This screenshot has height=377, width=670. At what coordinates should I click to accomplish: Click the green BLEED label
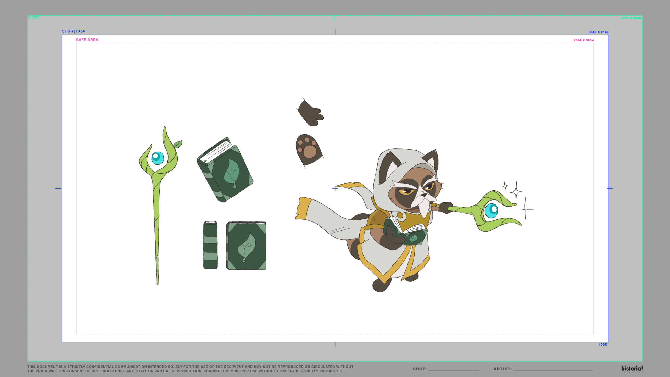tap(33, 18)
